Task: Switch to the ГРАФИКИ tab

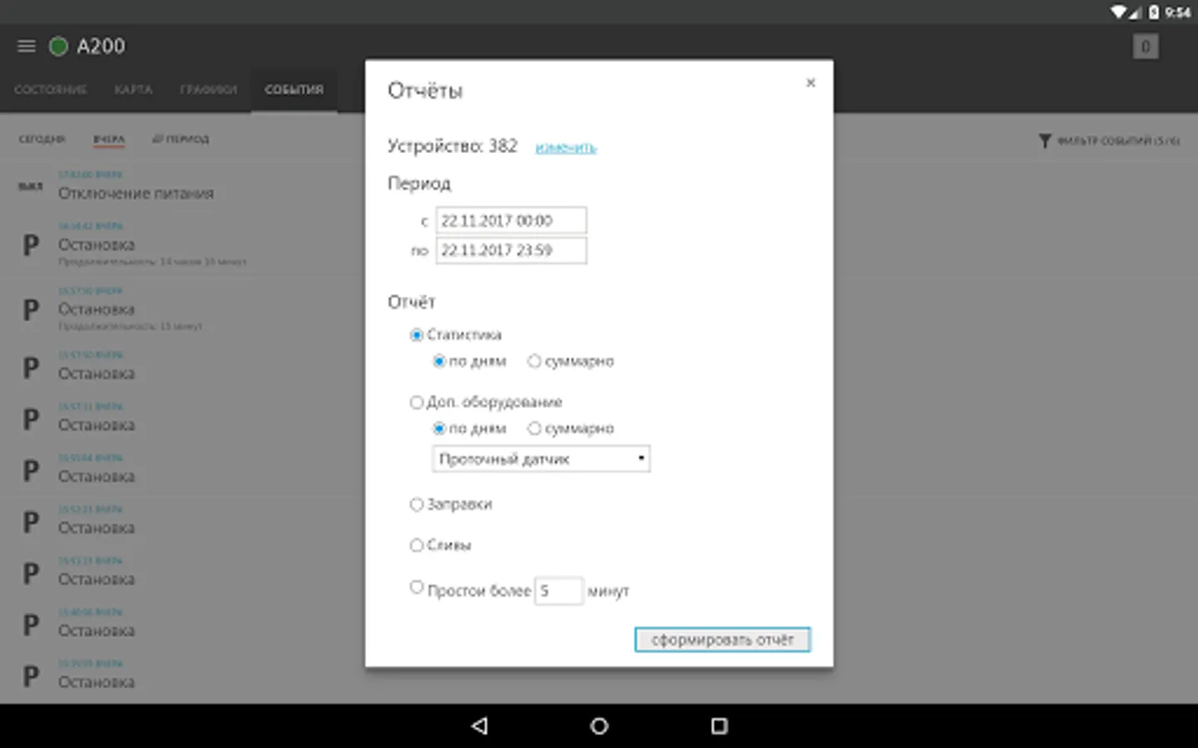Action: tap(209, 90)
